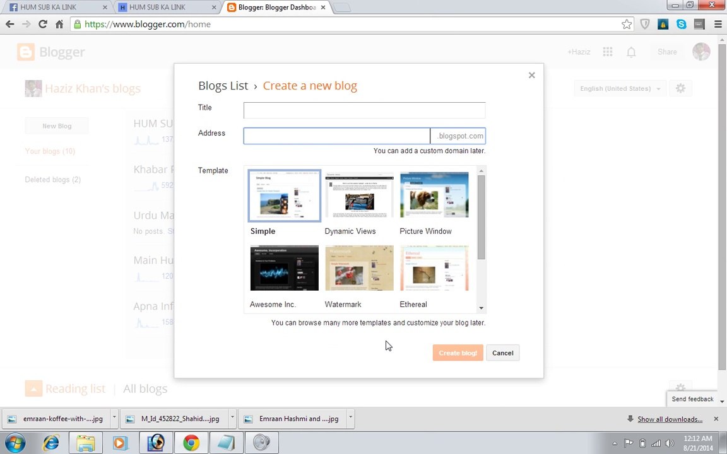The height and width of the screenshot is (454, 727).
Task: Click the Share button
Action: point(667,52)
